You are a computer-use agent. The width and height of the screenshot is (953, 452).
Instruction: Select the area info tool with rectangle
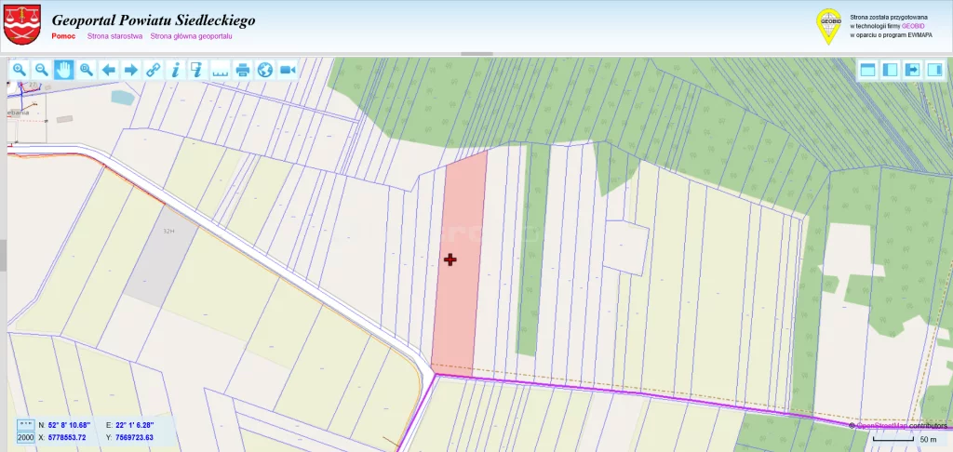click(x=197, y=70)
